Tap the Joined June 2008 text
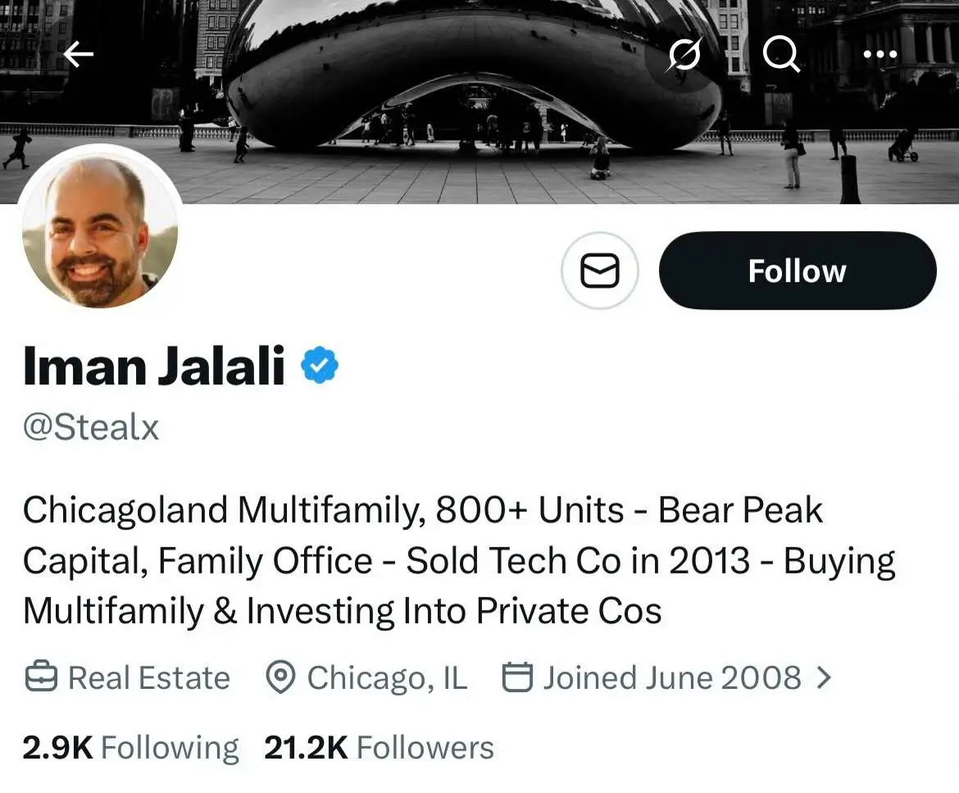959x793 pixels. (671, 678)
